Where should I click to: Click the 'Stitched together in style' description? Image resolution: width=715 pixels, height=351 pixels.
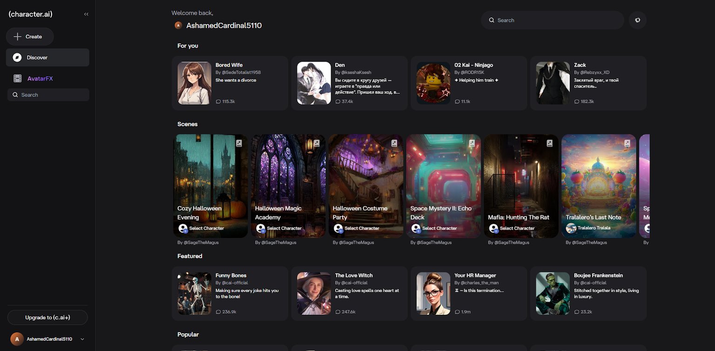[x=607, y=293]
